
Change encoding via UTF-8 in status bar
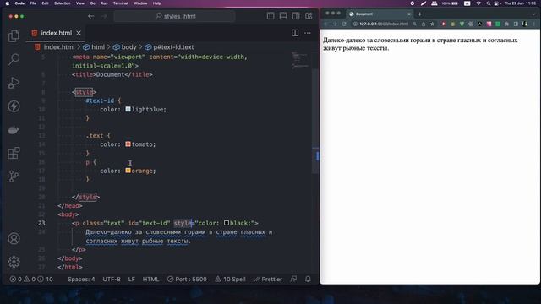112,280
